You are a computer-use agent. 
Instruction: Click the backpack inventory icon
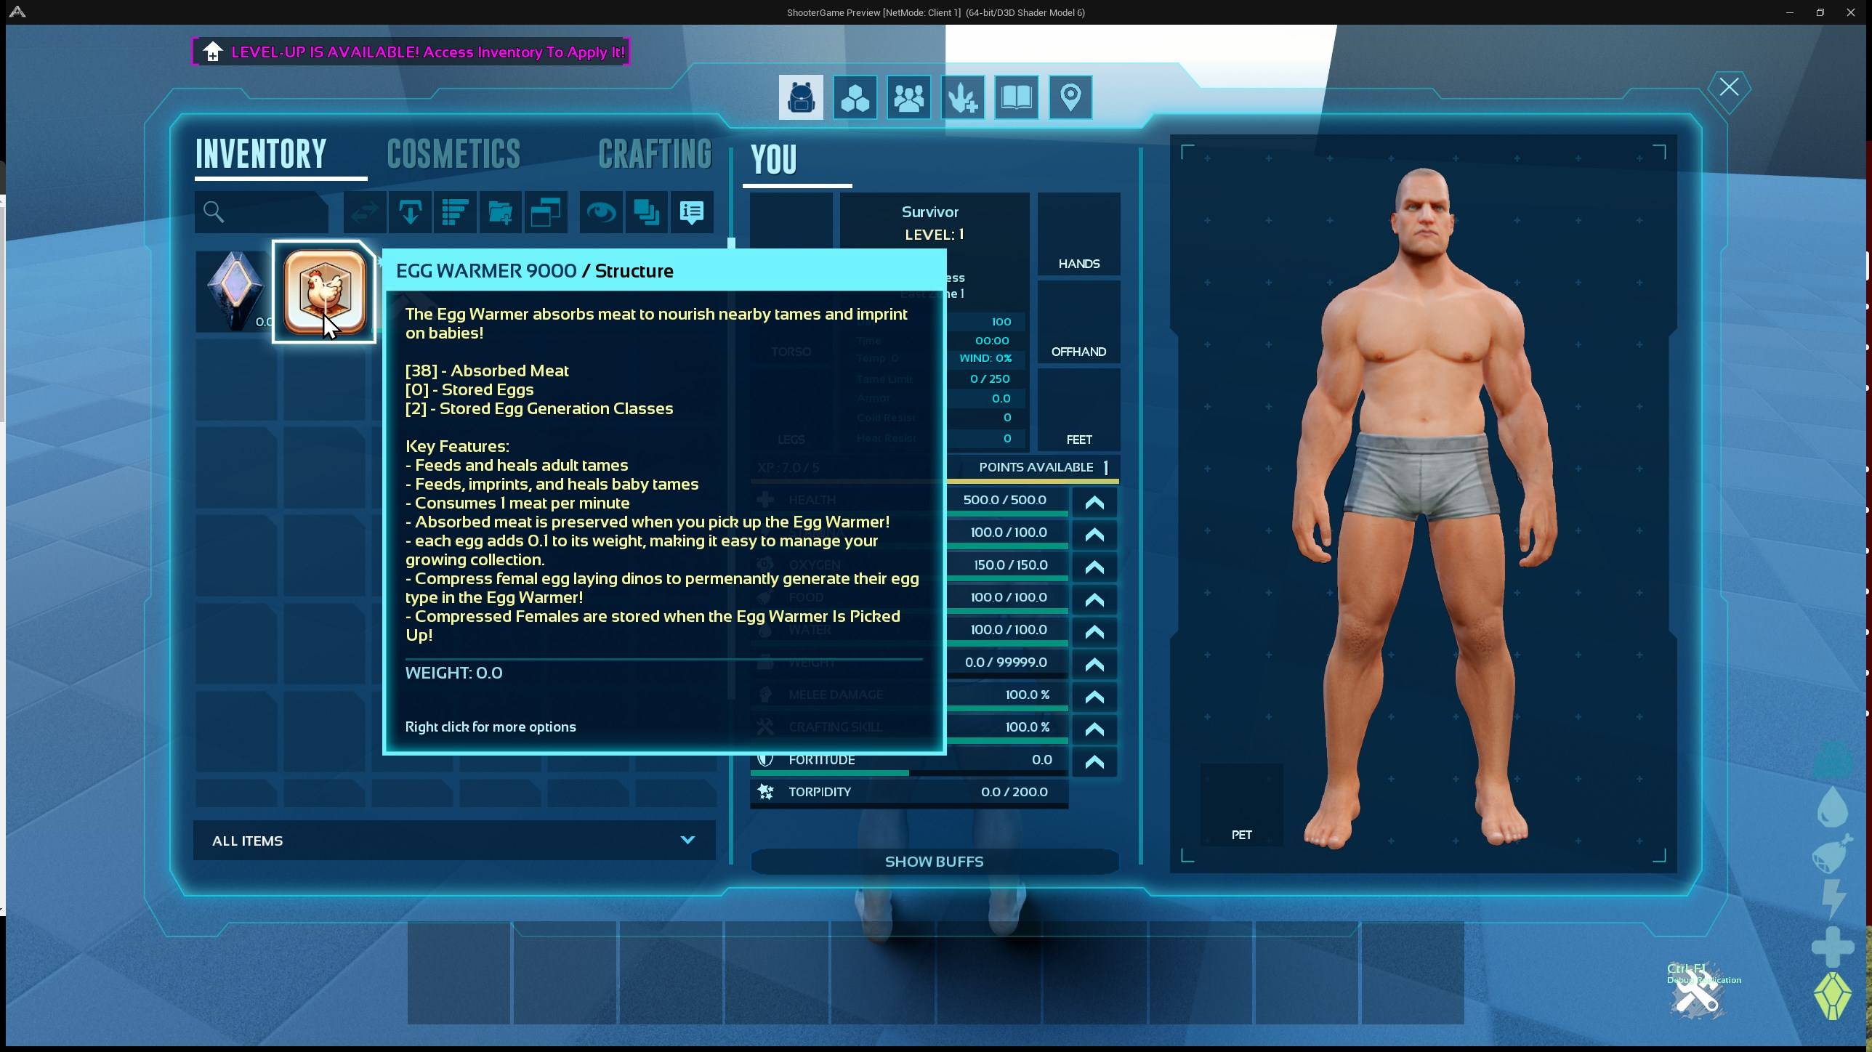click(x=801, y=97)
